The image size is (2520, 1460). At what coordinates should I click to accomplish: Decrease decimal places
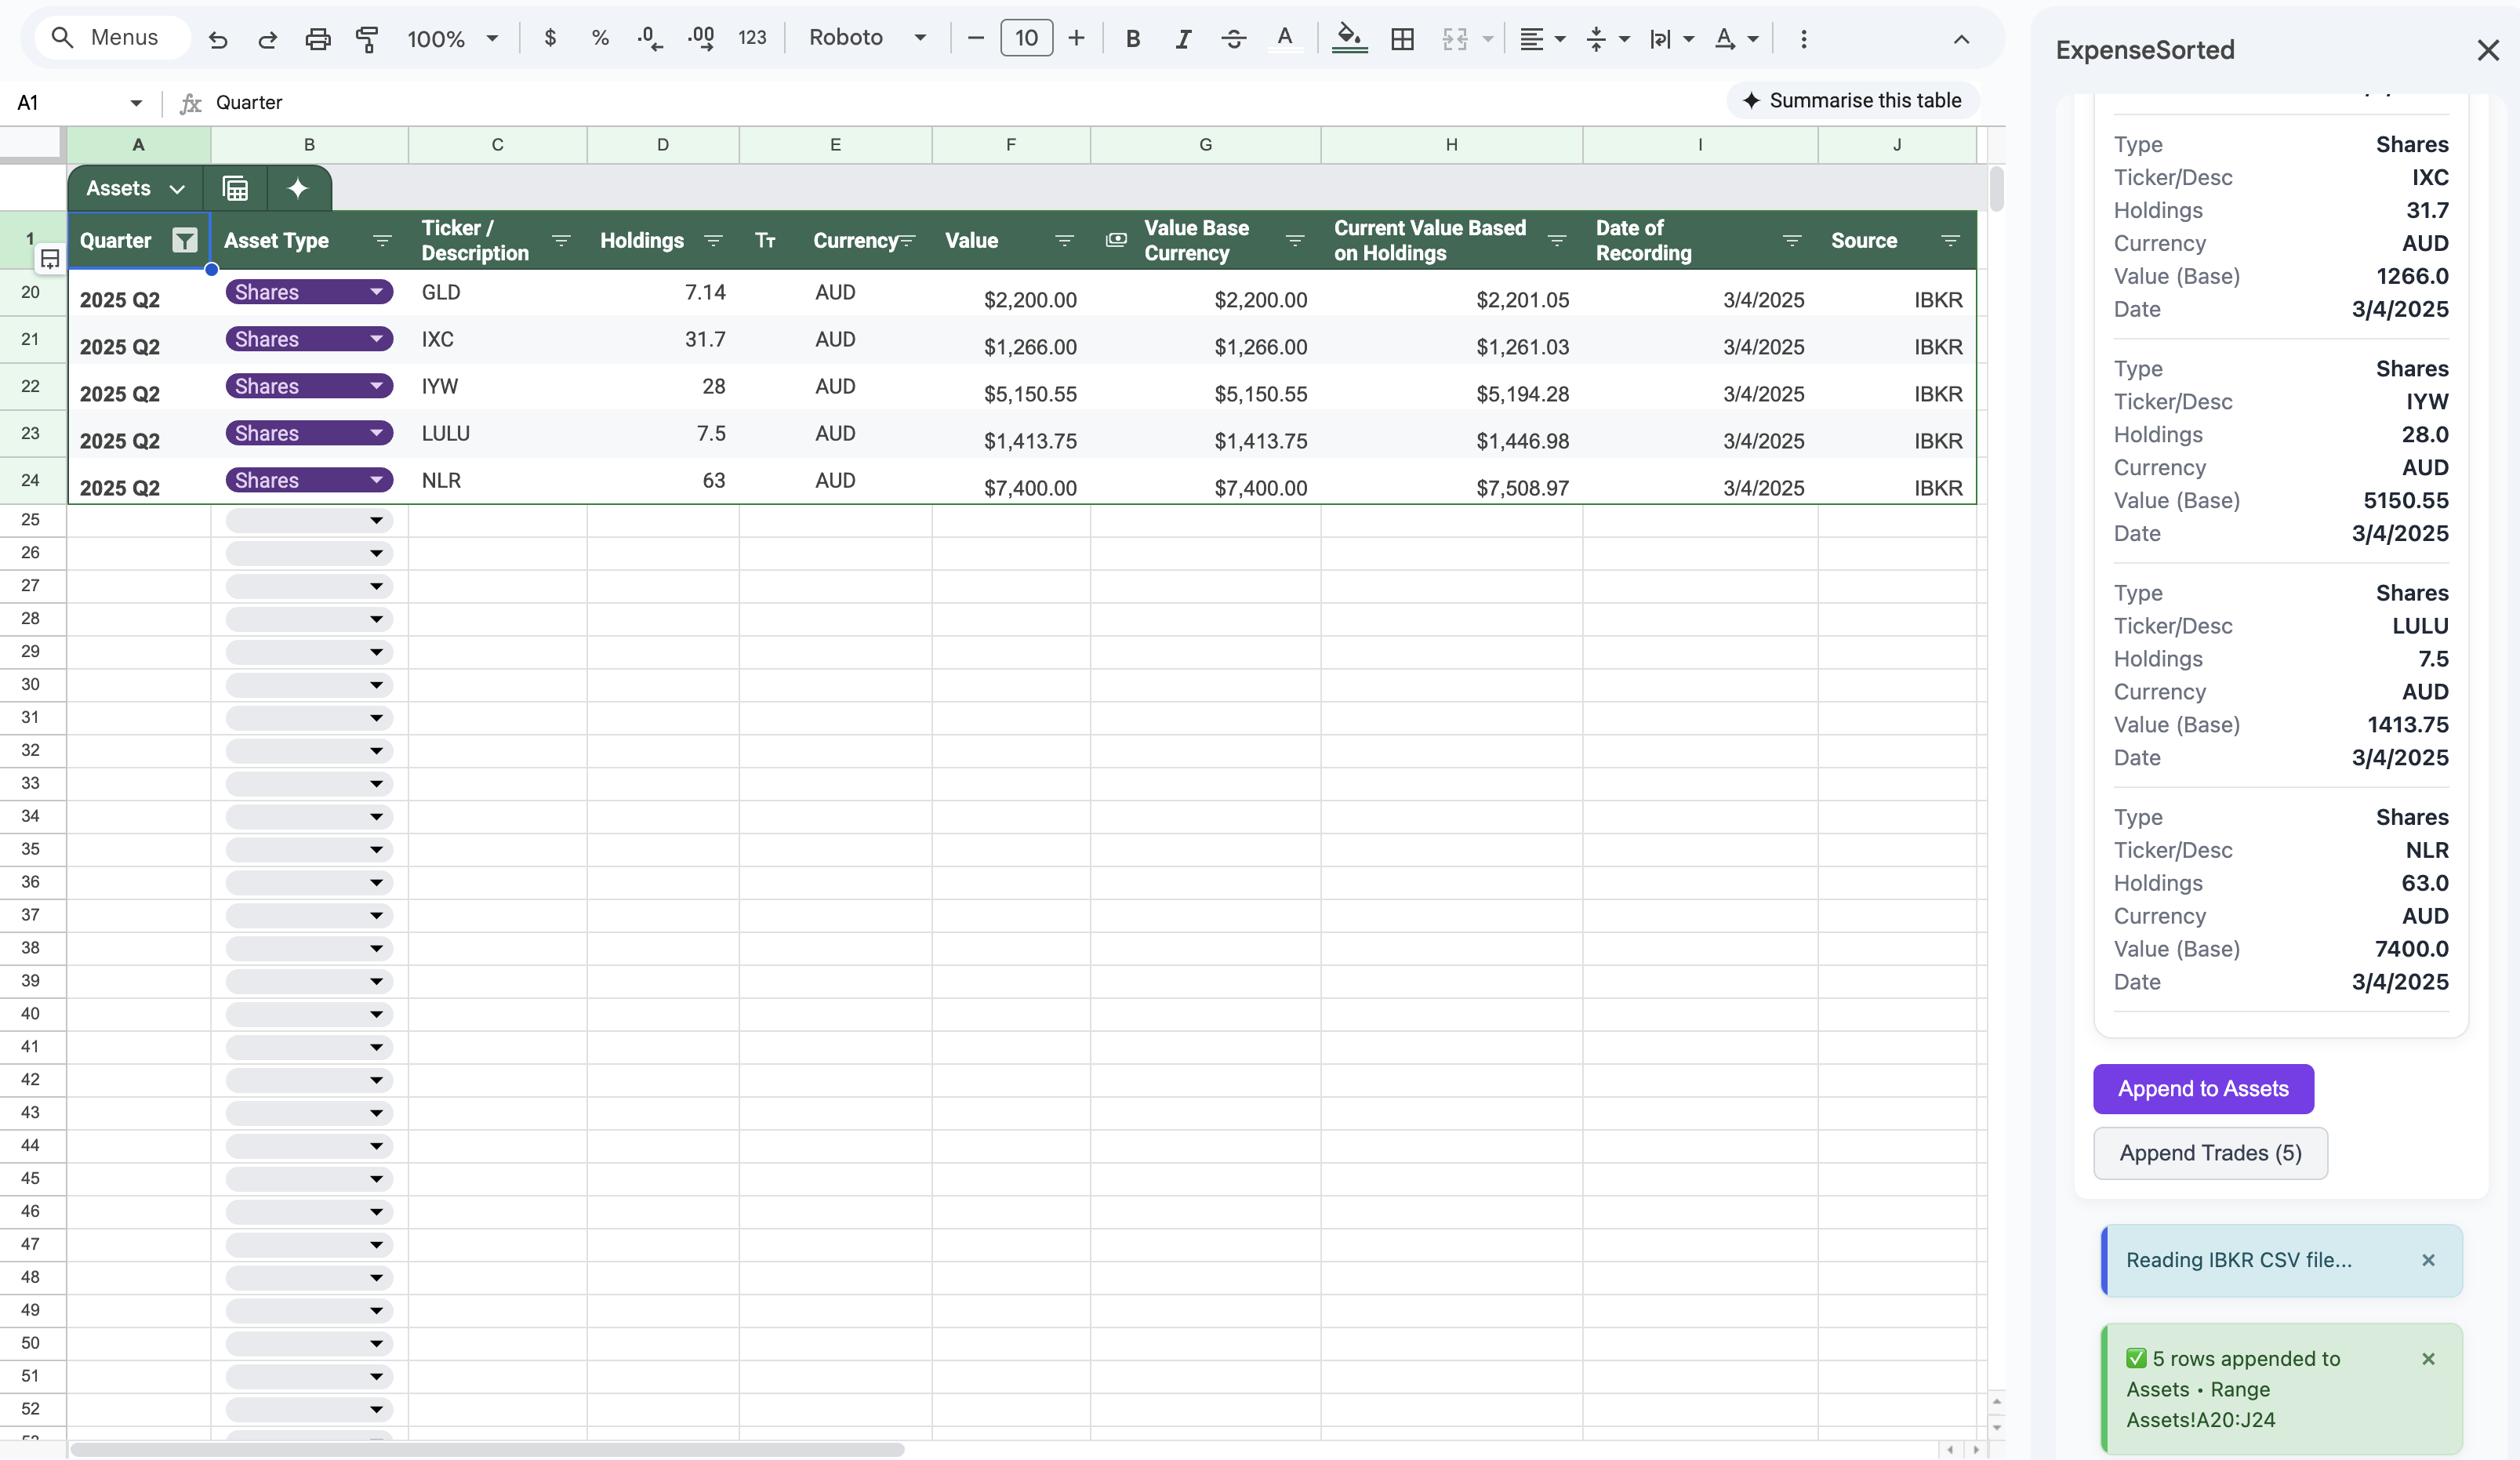650,39
